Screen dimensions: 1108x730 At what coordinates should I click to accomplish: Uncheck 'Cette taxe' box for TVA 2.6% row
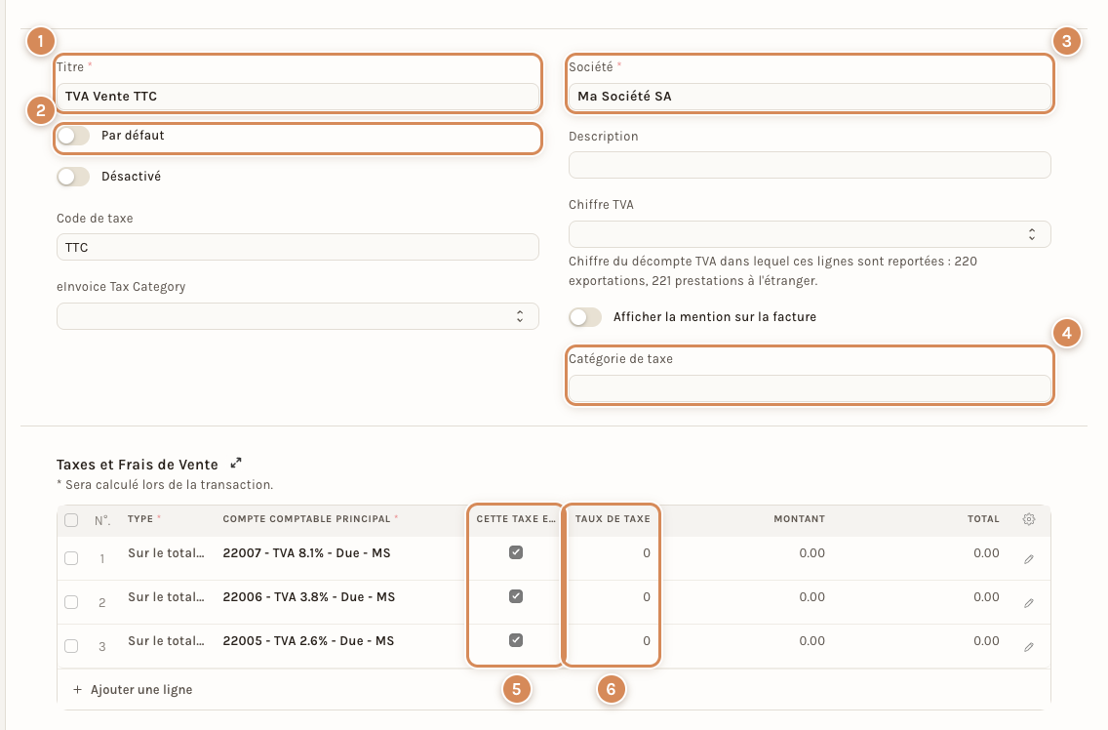tap(516, 640)
